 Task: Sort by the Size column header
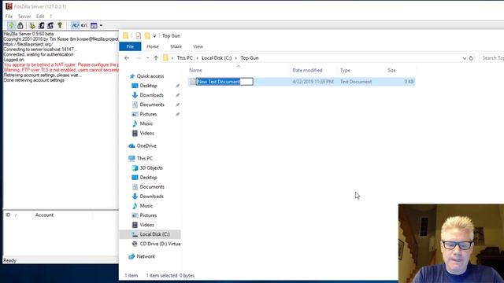coord(391,70)
